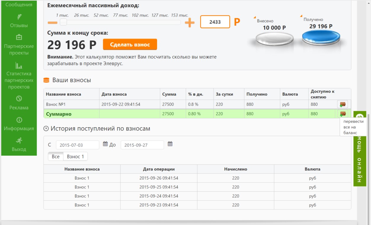Image resolution: width=371 pixels, height=225 pixels.
Task: Click the start date field 2015-07-03
Action: coord(78,145)
